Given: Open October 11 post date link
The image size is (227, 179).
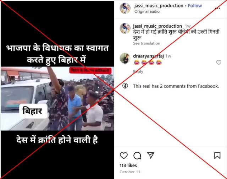Looking at the screenshot, I should (x=130, y=172).
